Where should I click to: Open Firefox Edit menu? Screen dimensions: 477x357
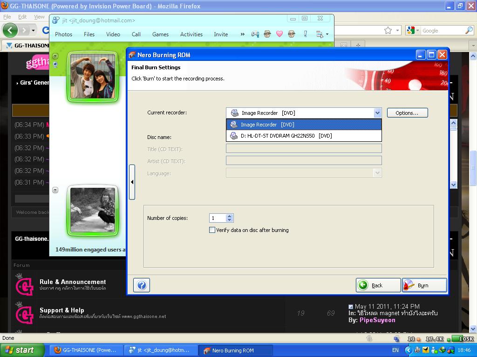pos(22,17)
